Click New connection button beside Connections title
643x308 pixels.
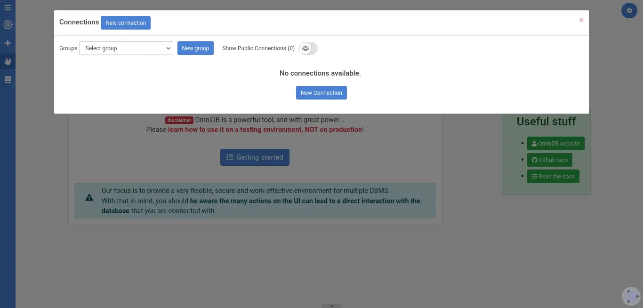pyautogui.click(x=126, y=23)
